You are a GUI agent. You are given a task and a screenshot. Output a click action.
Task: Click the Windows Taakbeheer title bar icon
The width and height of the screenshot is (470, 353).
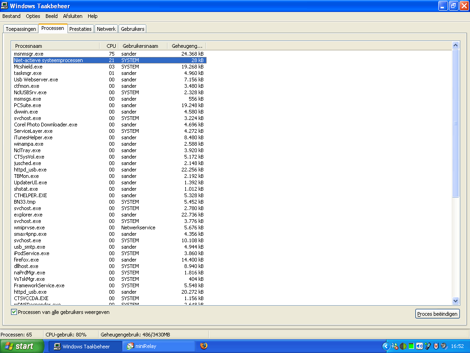click(5, 6)
